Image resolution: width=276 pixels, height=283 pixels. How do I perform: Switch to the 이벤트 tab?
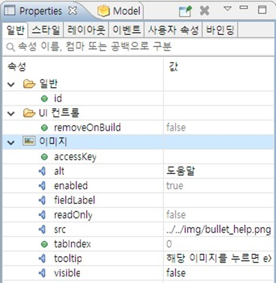[127, 30]
